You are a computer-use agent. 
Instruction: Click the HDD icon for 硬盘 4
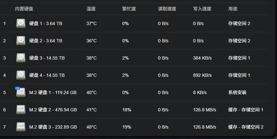(x=21, y=75)
